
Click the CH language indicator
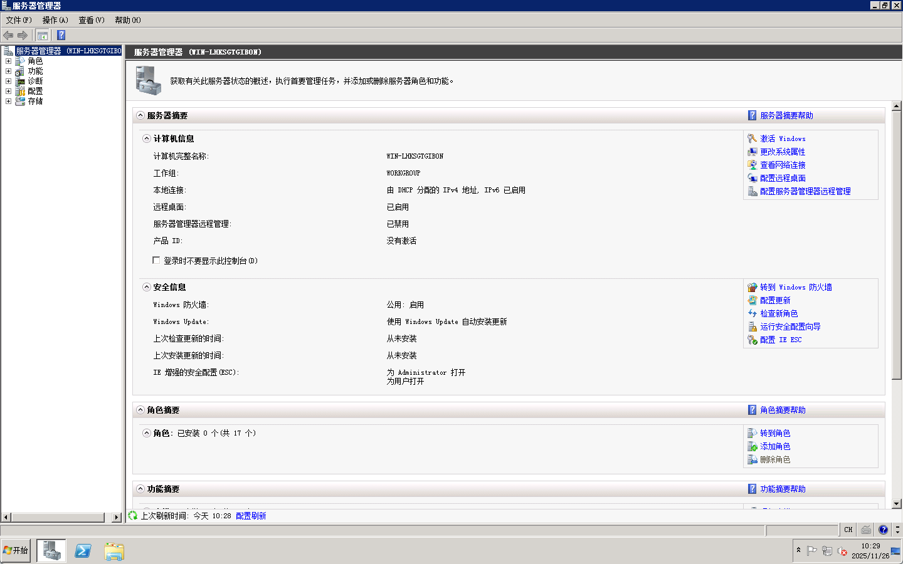click(848, 530)
